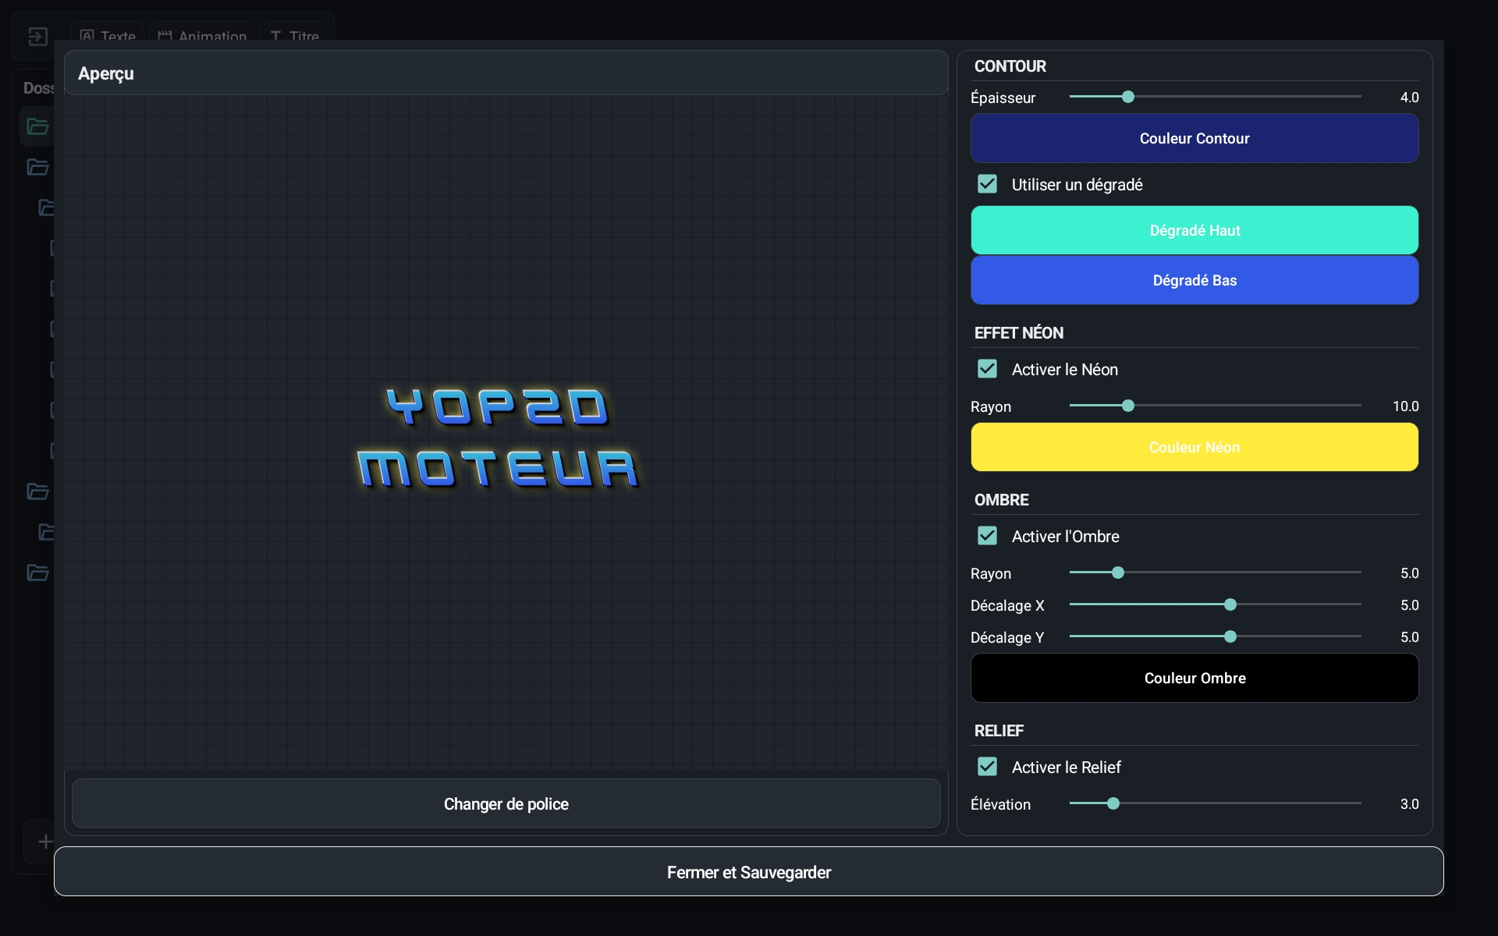The image size is (1498, 936).
Task: Open the Dégradé Bas color swatch
Action: tap(1194, 280)
